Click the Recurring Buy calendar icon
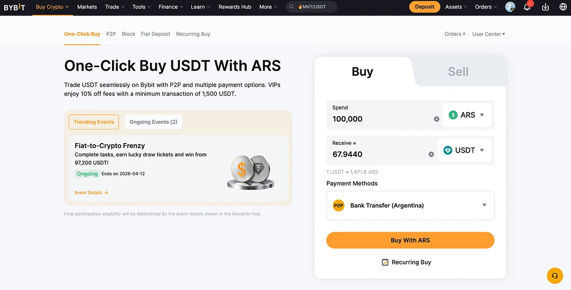 coord(385,262)
